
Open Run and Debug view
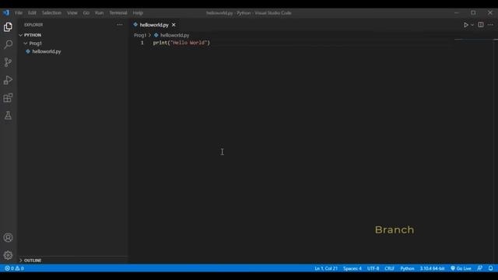(x=8, y=80)
